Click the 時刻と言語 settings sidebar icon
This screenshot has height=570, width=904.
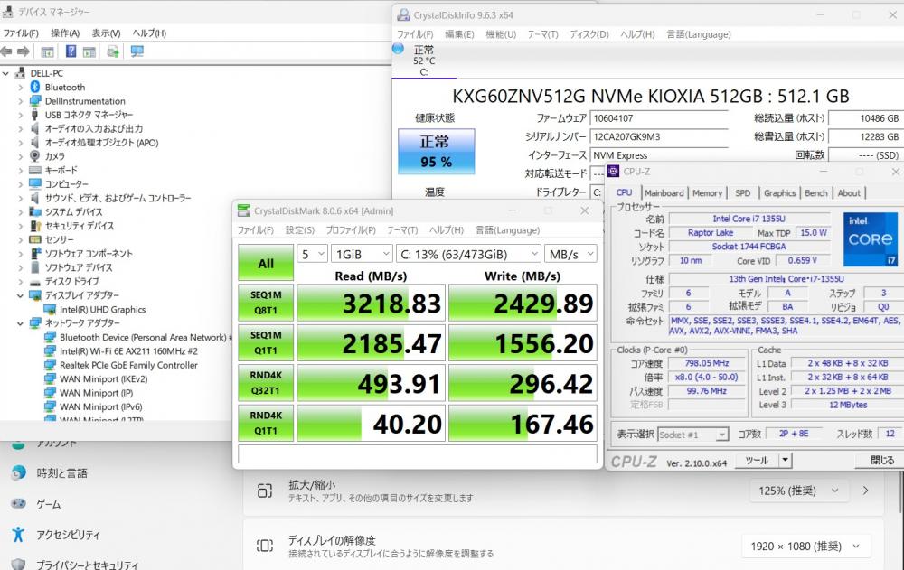(18, 472)
